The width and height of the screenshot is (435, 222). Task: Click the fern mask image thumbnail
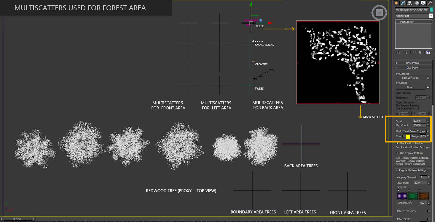tap(338, 62)
